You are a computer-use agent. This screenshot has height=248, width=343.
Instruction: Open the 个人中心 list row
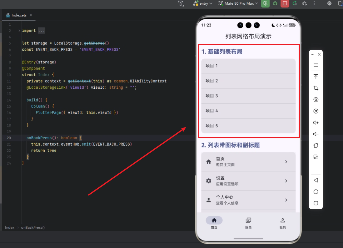click(248, 200)
